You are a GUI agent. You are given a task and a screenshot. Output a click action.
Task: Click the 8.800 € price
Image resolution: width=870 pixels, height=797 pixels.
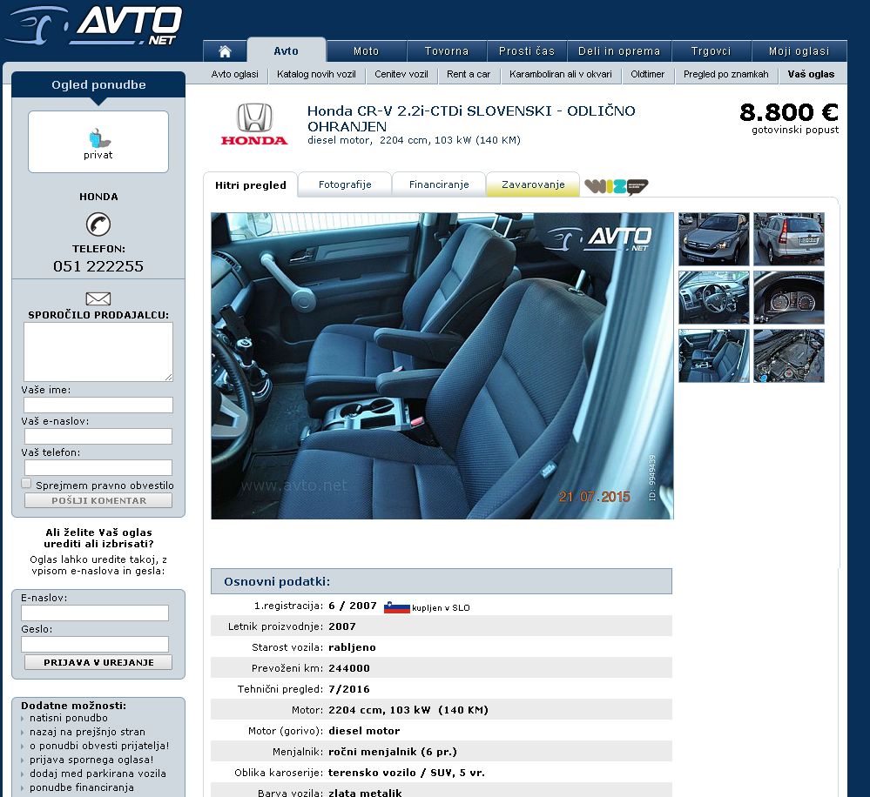[x=789, y=112]
